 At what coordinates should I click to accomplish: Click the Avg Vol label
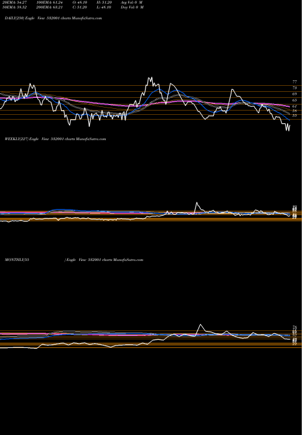[132, 2]
